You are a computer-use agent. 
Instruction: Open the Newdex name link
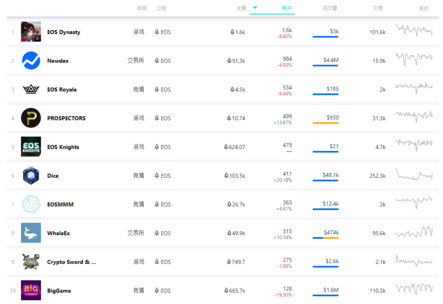58,61
